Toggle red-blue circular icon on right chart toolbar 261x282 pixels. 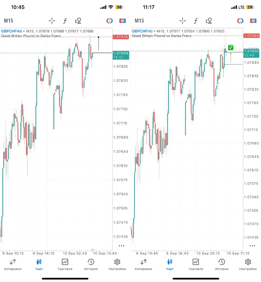[x=240, y=21]
